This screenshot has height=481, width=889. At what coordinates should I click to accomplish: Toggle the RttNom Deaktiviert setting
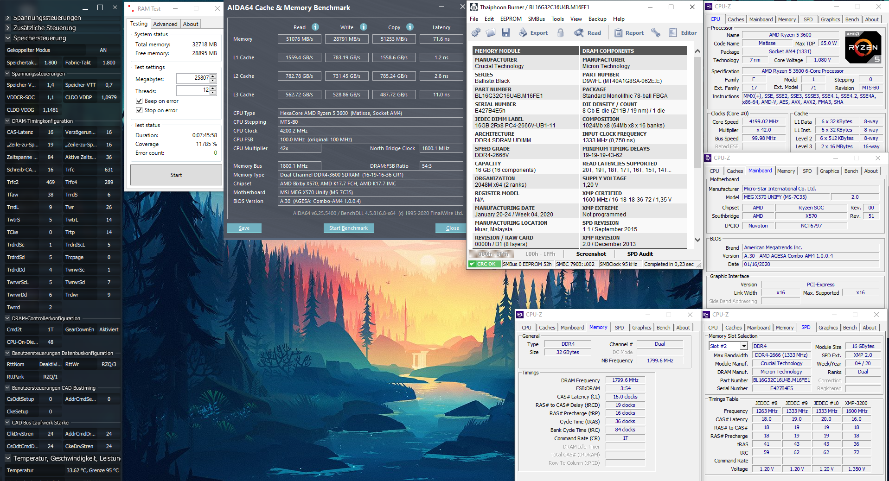coord(50,364)
